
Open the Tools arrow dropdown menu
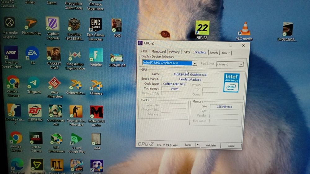point(197,145)
